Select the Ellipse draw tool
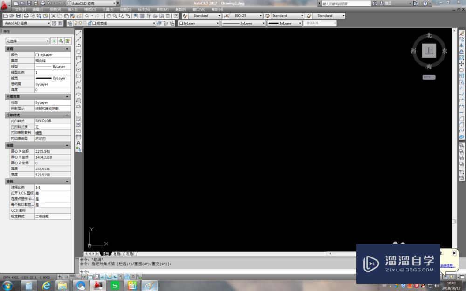 pyautogui.click(x=78, y=88)
